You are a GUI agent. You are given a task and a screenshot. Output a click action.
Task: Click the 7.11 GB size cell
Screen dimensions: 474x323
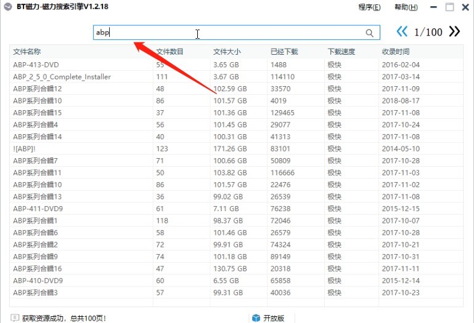click(226, 209)
